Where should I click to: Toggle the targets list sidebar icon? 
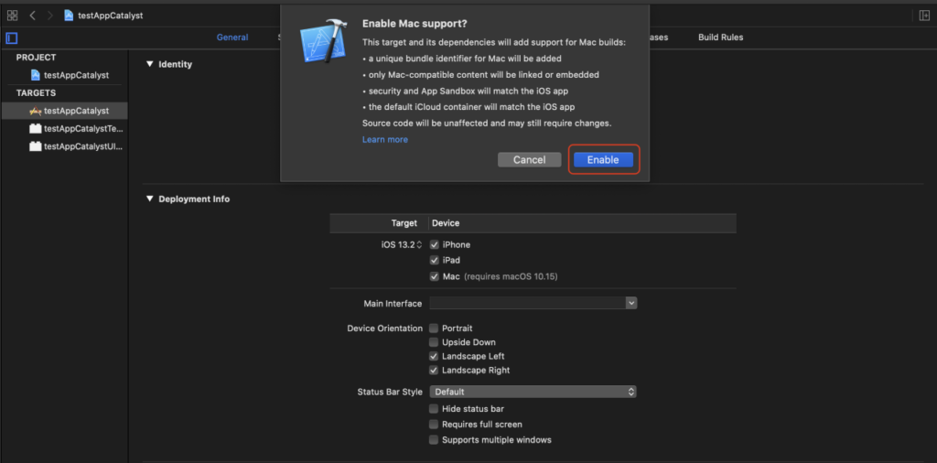click(12, 38)
